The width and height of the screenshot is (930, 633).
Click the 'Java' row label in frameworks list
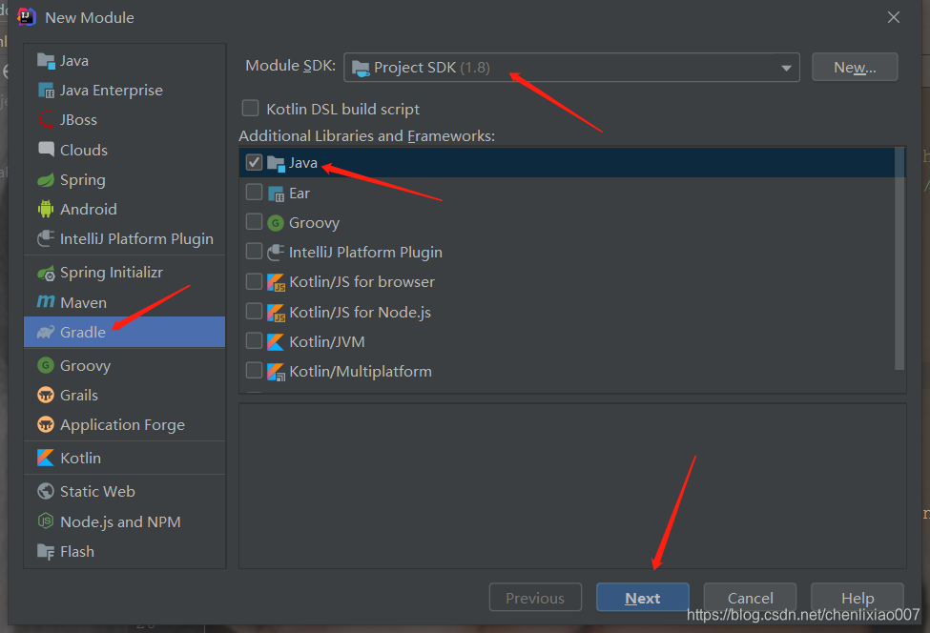click(303, 162)
